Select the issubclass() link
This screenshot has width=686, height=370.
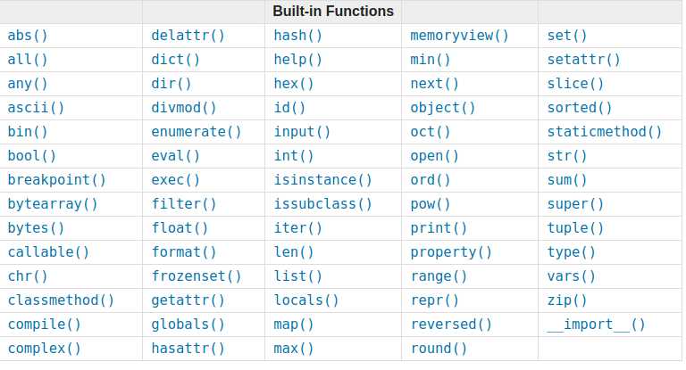coord(322,204)
